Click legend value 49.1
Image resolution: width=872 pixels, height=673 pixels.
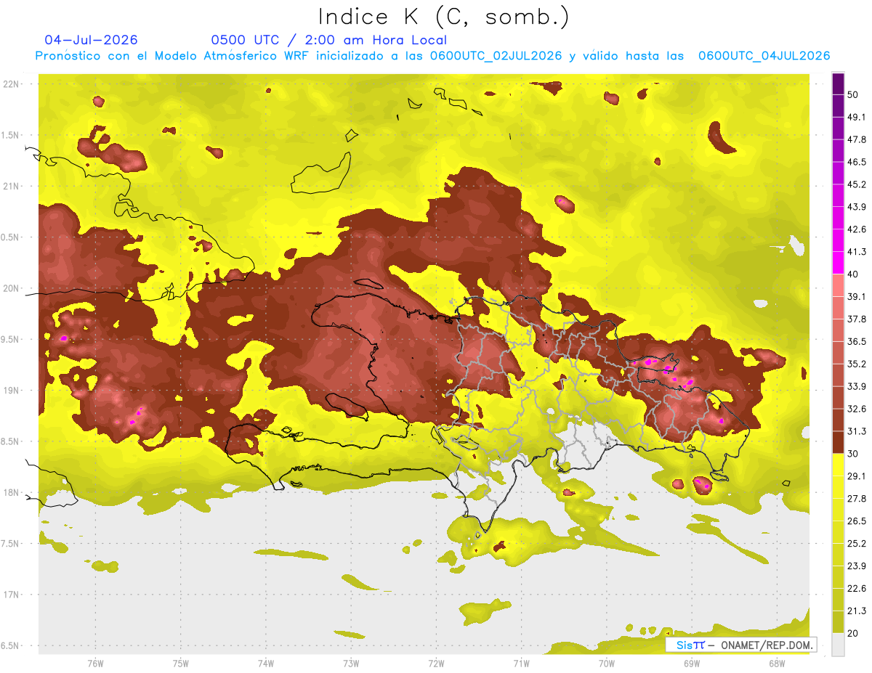tap(857, 117)
